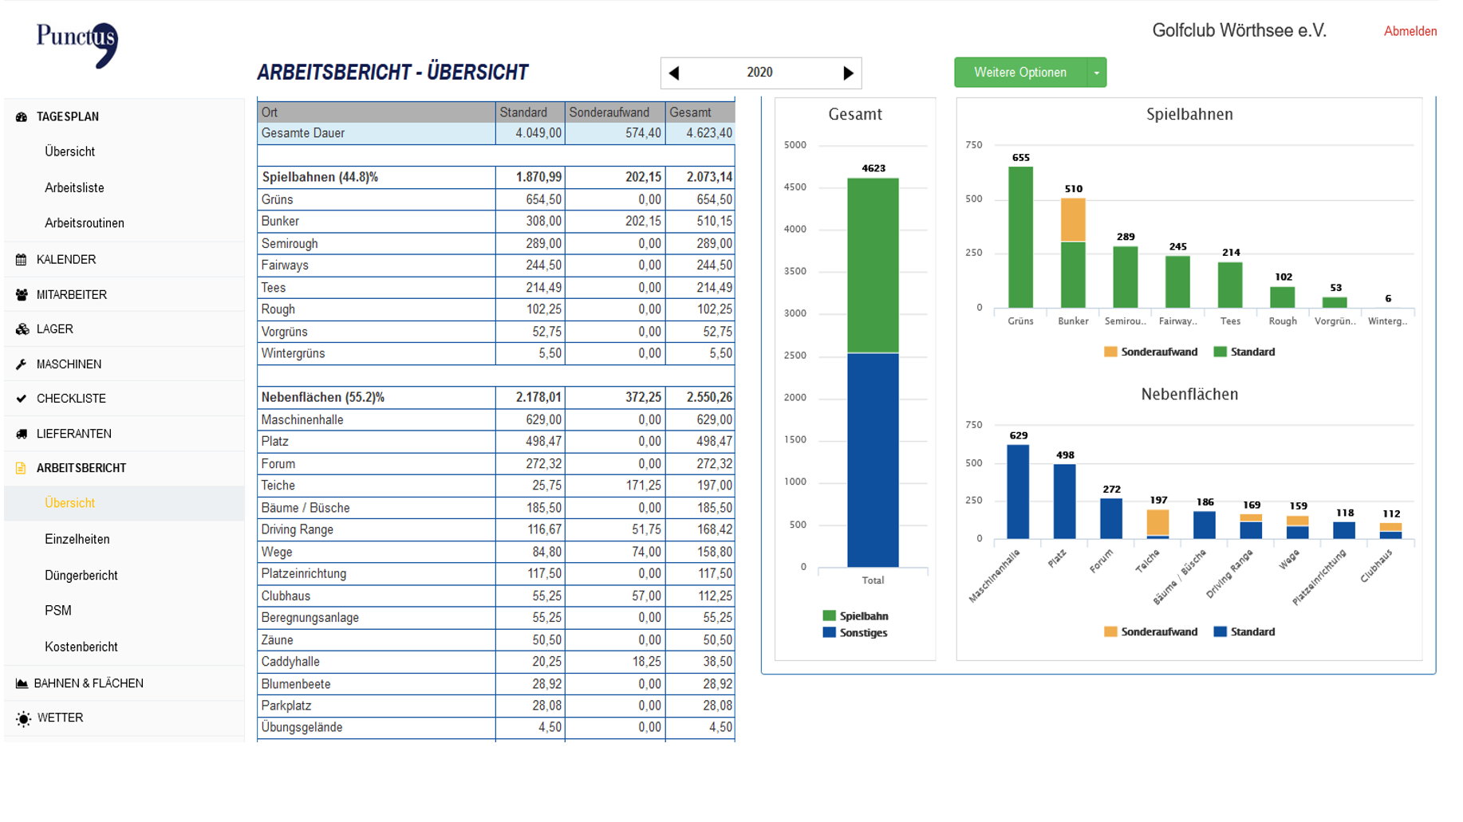The width and height of the screenshot is (1463, 822).
Task: Click the Total bar labeled 4623
Action: point(873,372)
